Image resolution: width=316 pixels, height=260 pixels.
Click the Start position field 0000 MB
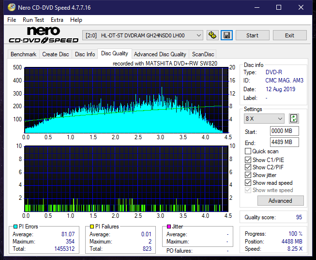click(x=285, y=131)
